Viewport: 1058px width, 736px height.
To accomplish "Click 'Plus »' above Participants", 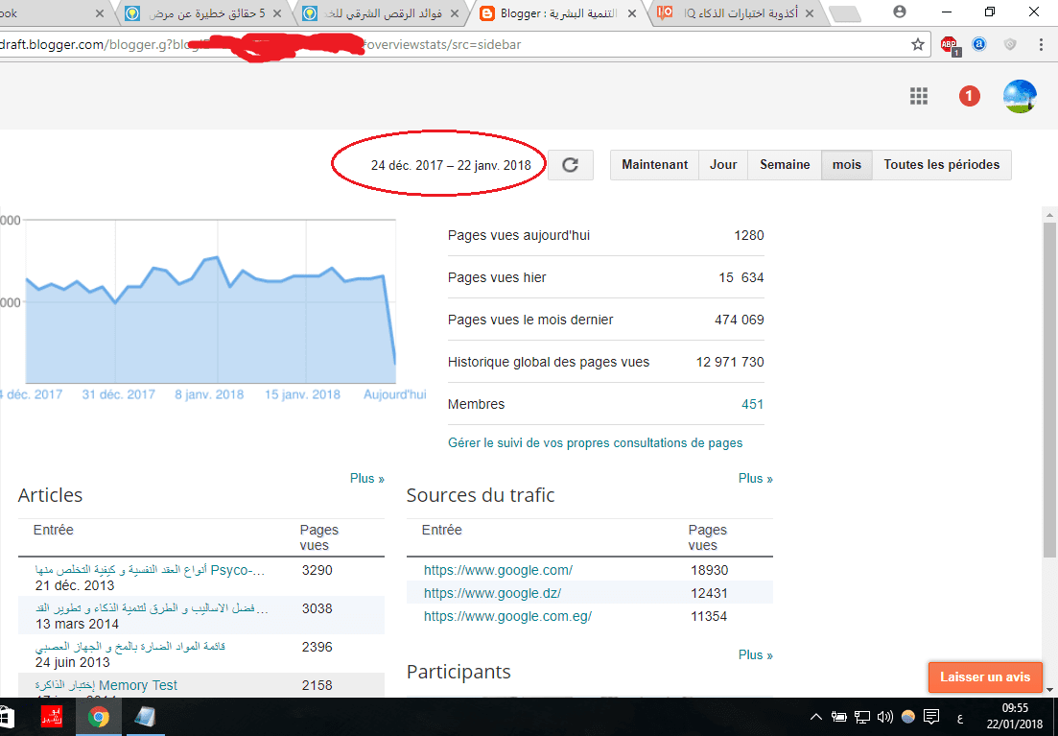I will pyautogui.click(x=756, y=654).
